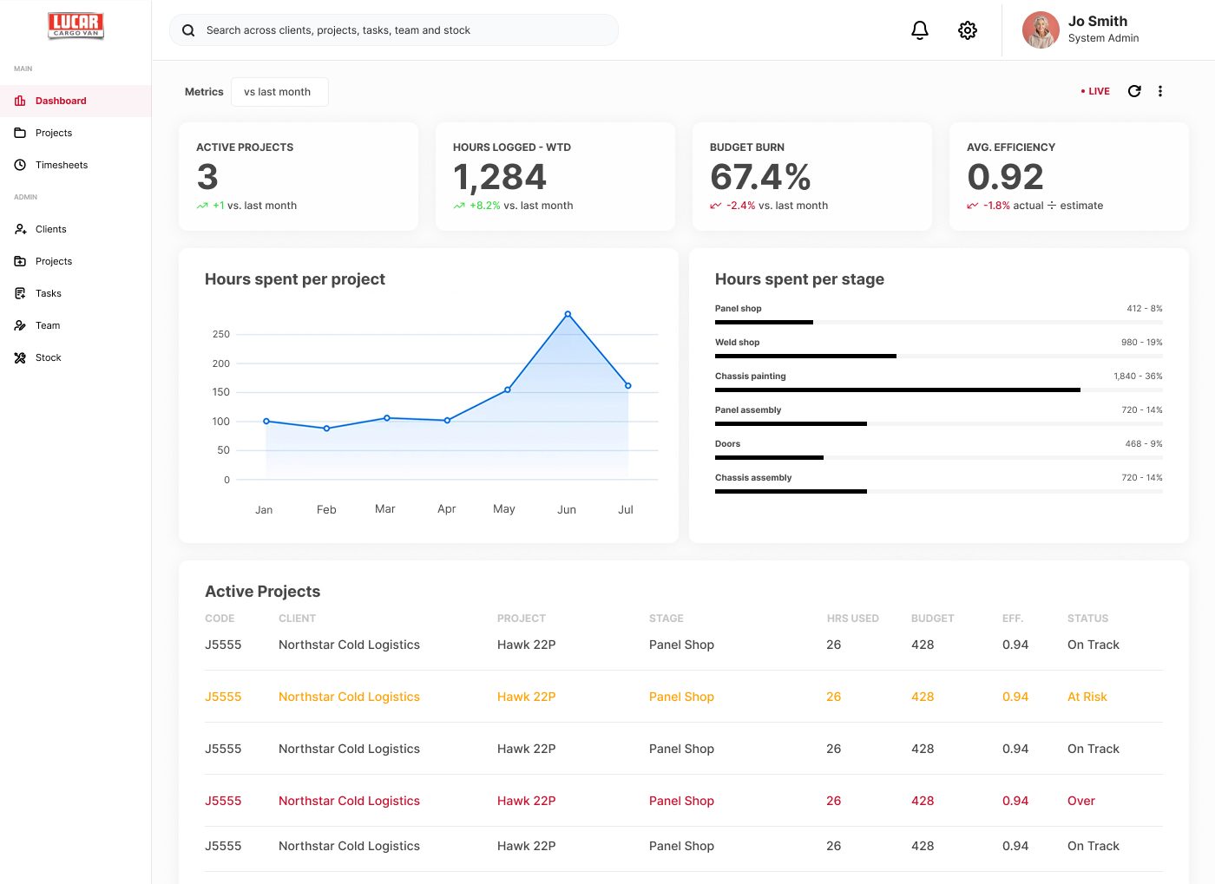Click the 'Hours spent per project' title
The width and height of the screenshot is (1215, 884).
pos(295,279)
